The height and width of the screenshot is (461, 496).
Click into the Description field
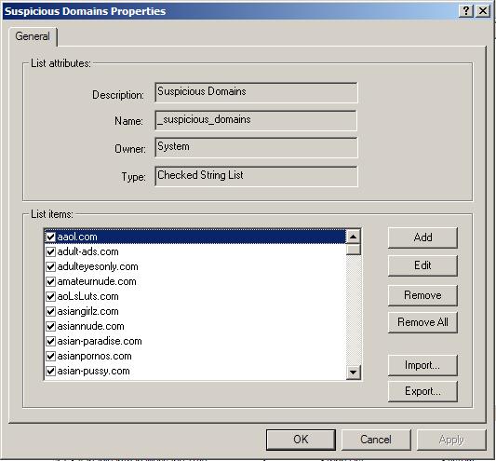[256, 92]
